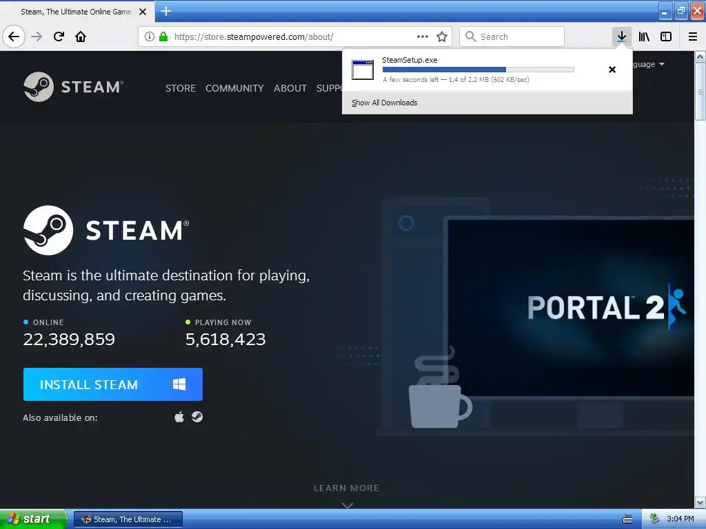
Task: Click the Apple macOS availability icon
Action: tap(179, 417)
